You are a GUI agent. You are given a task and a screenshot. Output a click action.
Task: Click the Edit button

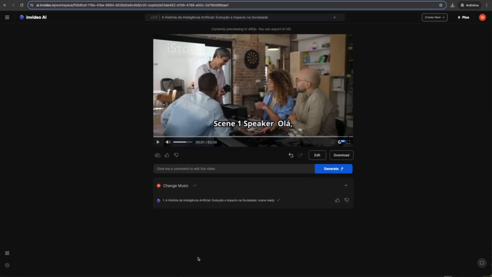click(x=317, y=155)
